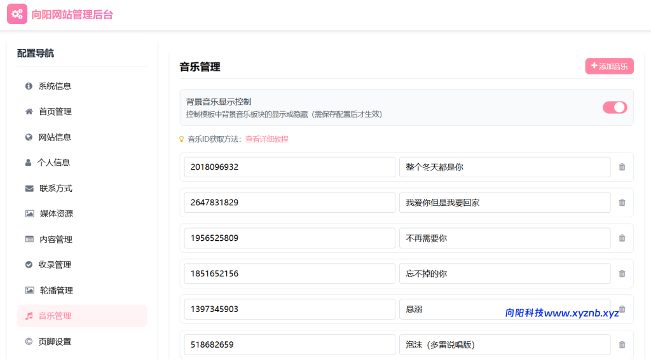Select 联系方式 in navigation

click(82, 189)
